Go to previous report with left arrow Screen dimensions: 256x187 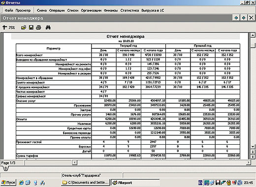tap(236, 18)
